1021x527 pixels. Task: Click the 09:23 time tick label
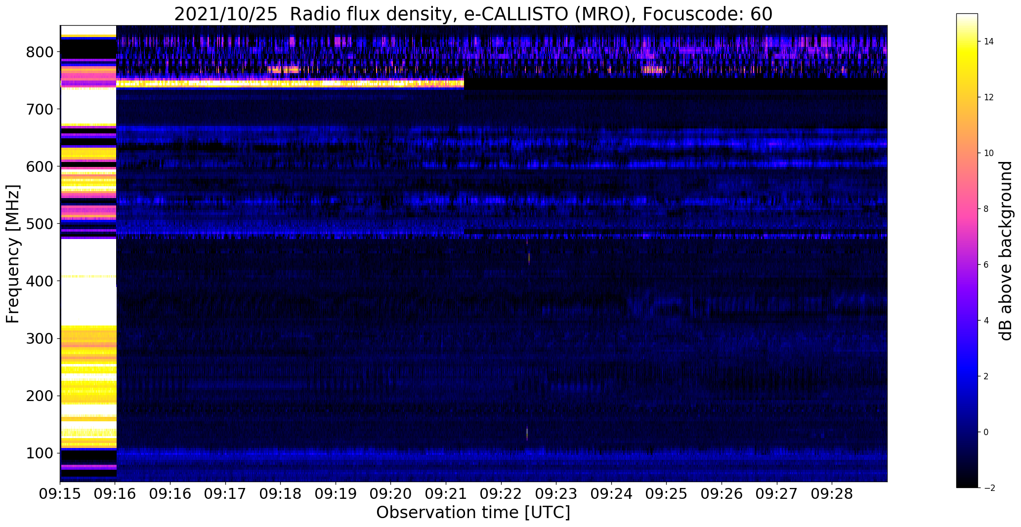[x=556, y=494]
